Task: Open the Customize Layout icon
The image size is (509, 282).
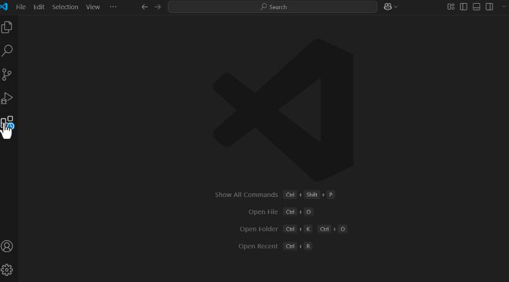Action: coord(451,7)
